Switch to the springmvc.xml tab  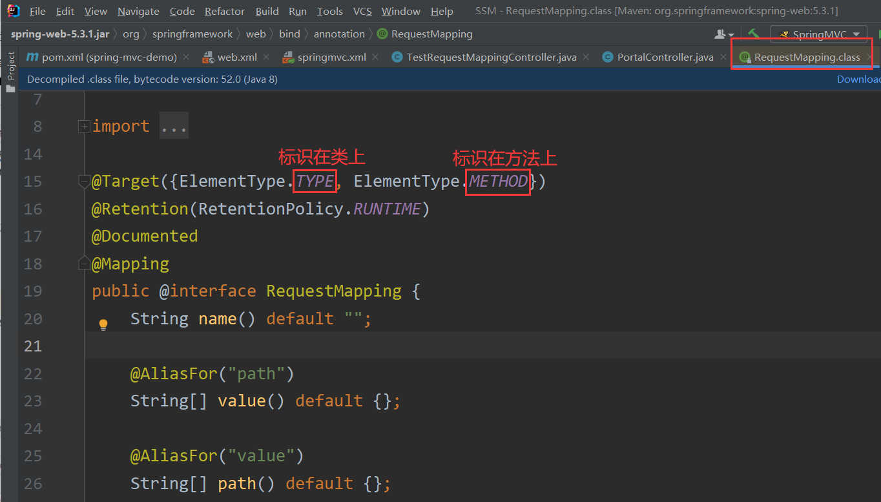pos(331,58)
